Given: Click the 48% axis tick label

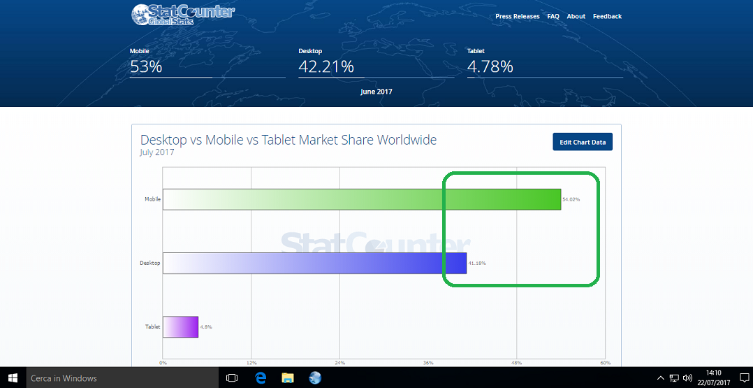Looking at the screenshot, I should pos(517,363).
